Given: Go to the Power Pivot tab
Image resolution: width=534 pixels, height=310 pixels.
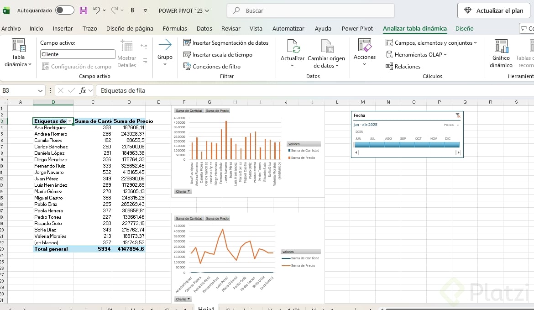Looking at the screenshot, I should pos(357,29).
